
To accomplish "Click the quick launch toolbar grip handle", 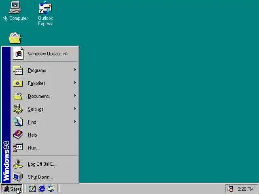I will (x=25, y=189).
